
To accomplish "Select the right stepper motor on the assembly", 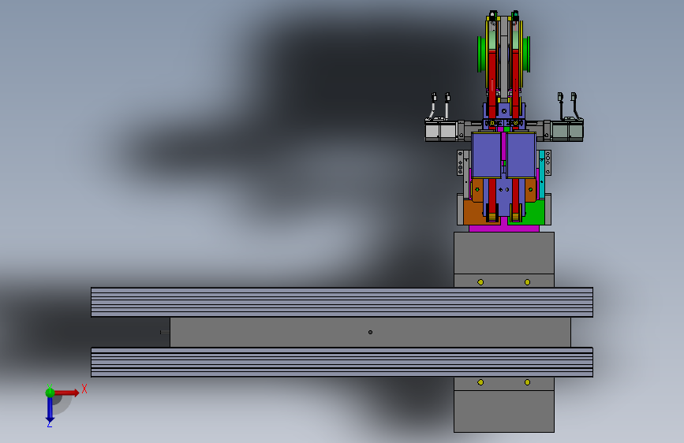I will tap(567, 131).
